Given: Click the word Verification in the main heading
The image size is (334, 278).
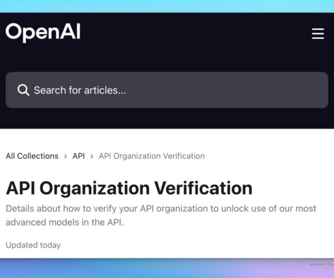Looking at the screenshot, I should [x=204, y=188].
